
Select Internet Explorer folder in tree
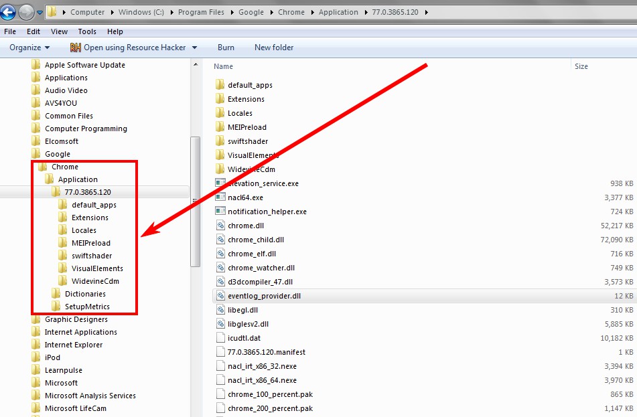(x=74, y=345)
